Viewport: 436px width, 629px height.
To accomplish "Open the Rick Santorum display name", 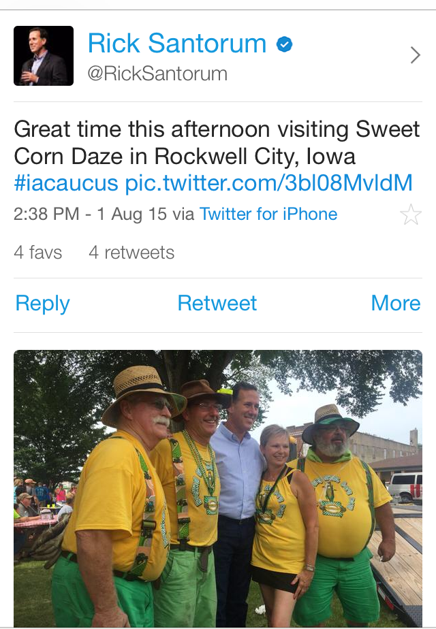I will point(177,44).
